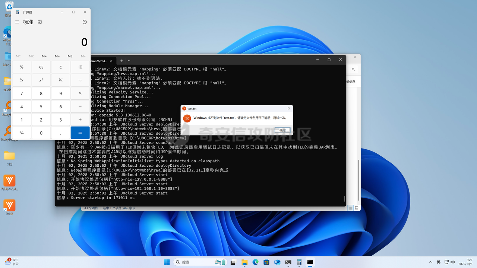Select the cmd.exe terminal tab
This screenshot has height=268, width=477.
click(99, 61)
